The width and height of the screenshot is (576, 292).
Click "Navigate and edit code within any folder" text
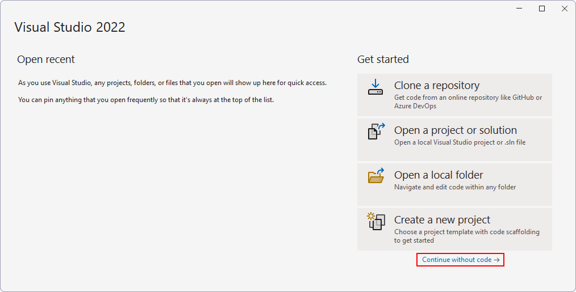(x=455, y=187)
